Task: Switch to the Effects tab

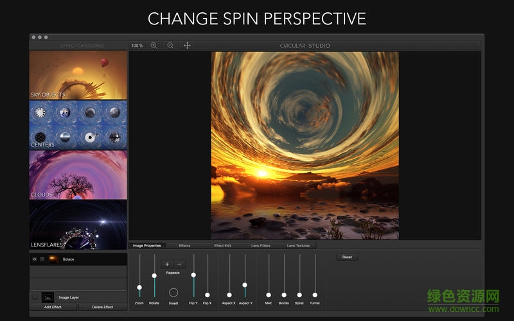Action: [184, 246]
